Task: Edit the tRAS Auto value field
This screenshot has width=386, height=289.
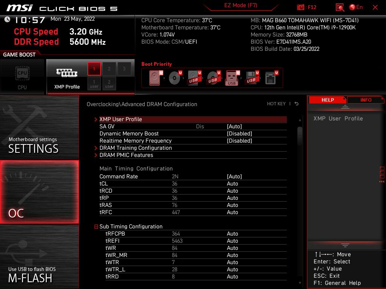Action: pyautogui.click(x=232, y=205)
